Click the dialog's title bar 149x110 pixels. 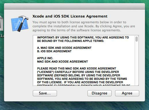coord(74,6)
